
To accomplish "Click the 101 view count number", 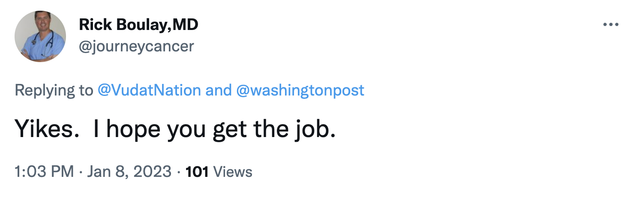I will pyautogui.click(x=197, y=172).
